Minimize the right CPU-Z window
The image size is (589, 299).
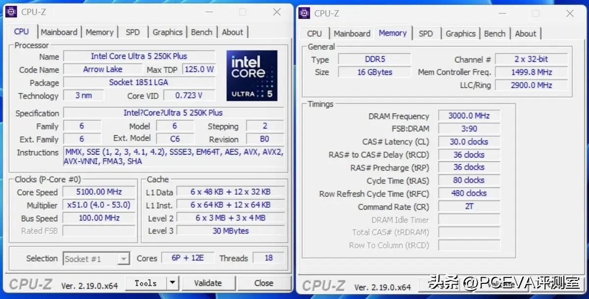coord(501,13)
